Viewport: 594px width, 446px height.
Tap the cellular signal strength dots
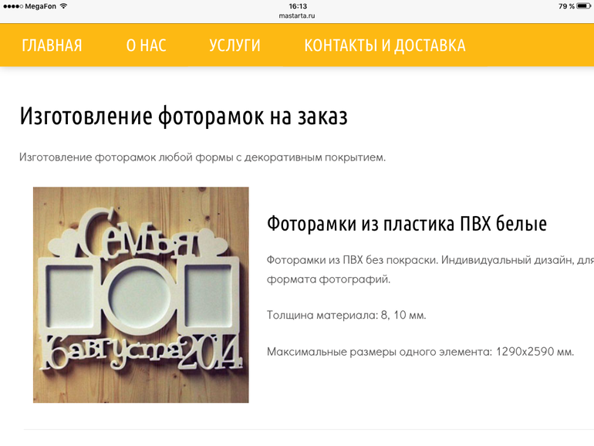click(12, 6)
